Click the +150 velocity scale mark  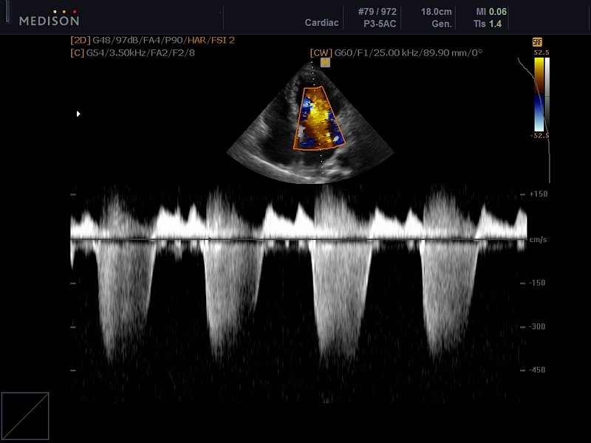click(537, 194)
